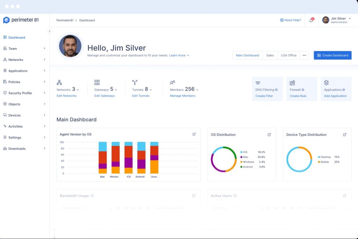Click DNS Filtering info help icon
This screenshot has height=239, width=358.
tap(276, 90)
